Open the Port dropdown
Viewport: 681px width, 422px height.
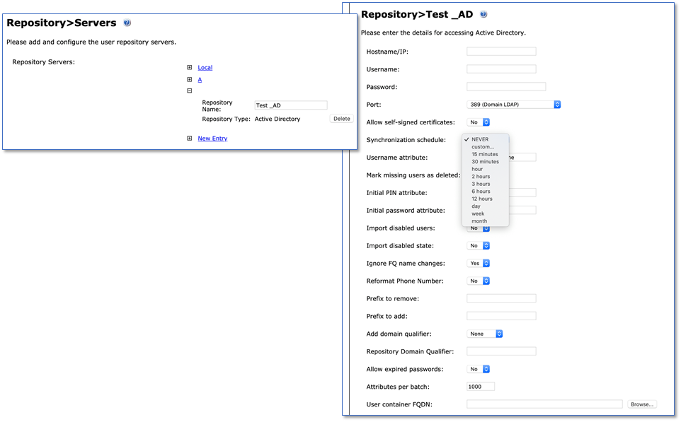tap(514, 105)
